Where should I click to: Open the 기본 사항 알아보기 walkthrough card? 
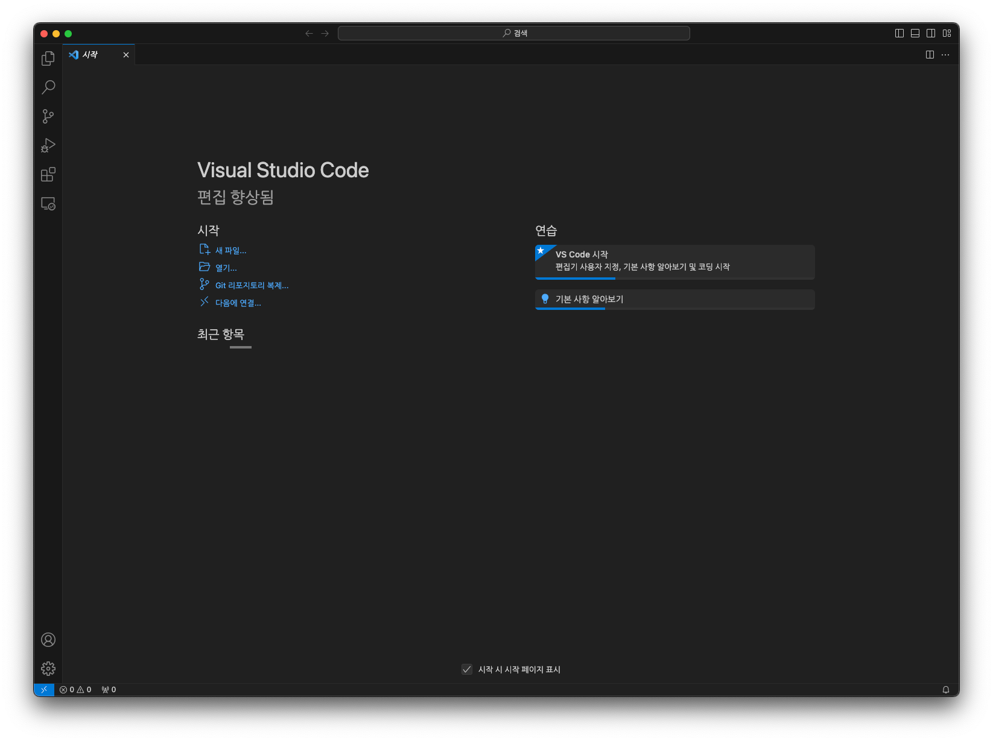[675, 300]
